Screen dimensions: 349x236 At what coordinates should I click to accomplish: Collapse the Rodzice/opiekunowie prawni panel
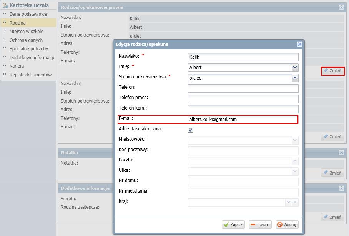(x=341, y=7)
